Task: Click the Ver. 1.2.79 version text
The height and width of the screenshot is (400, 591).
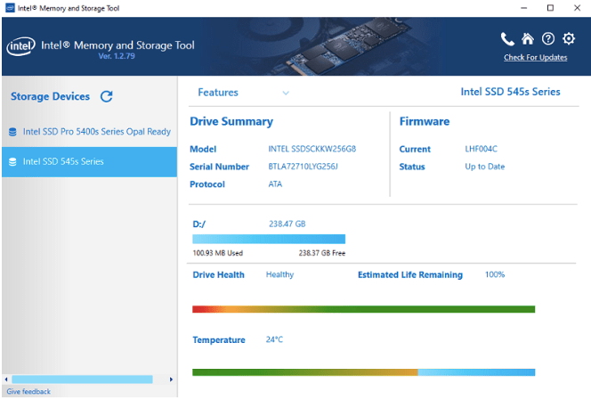Action: tap(117, 56)
